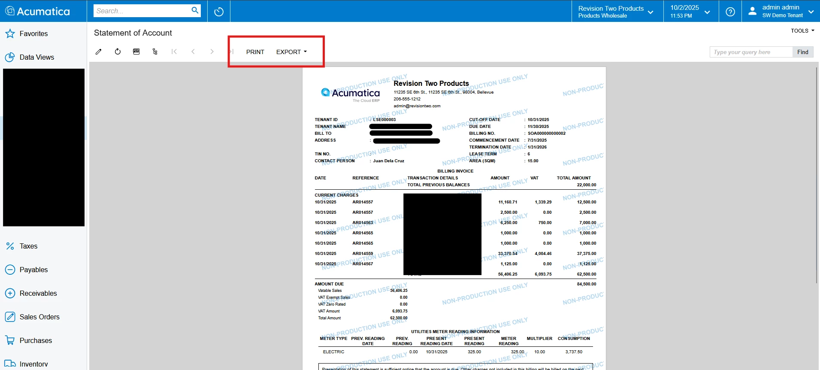The image size is (820, 370).
Task: Click total amount 37,375.00 in report
Action: 587,254
